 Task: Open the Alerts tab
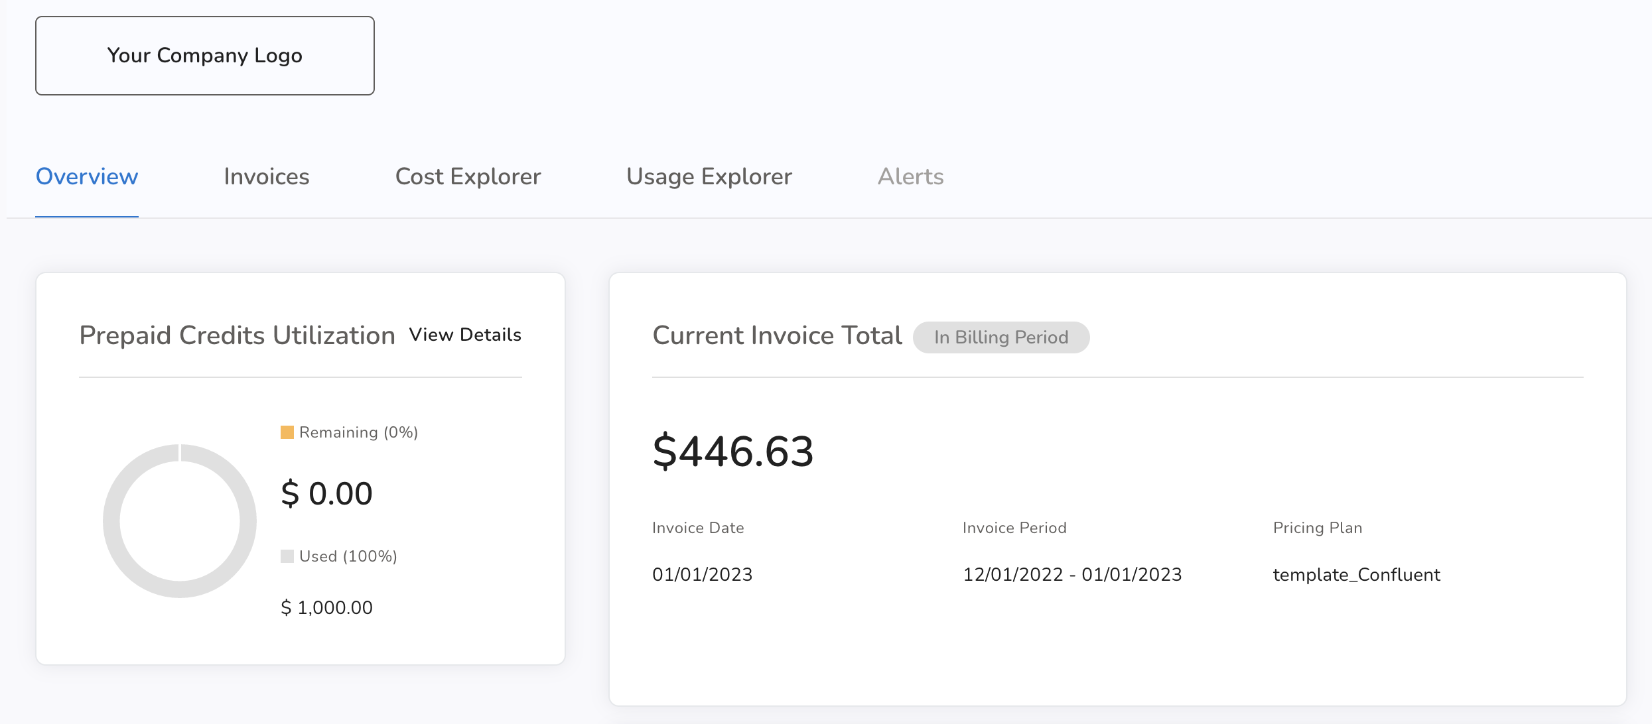(910, 176)
